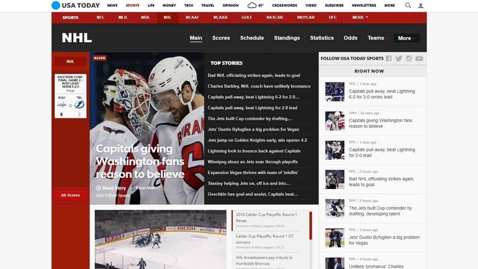Open the TECH section
Image resolution: width=478 pixels, height=269 pixels.
[189, 6]
